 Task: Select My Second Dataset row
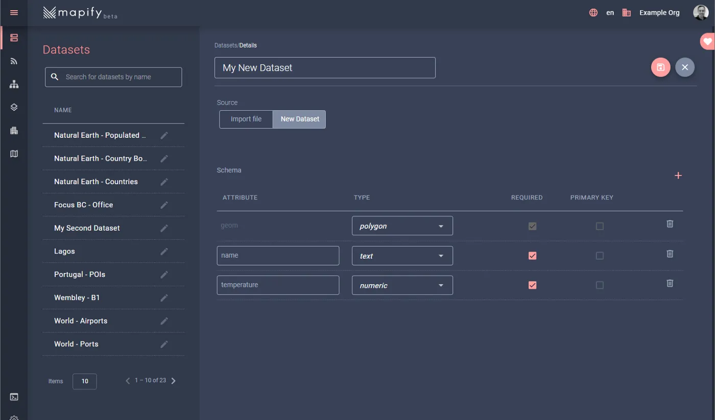113,228
